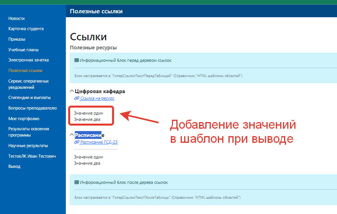Open the Приказы menu item
This screenshot has width=337, height=214.
pos(17,39)
